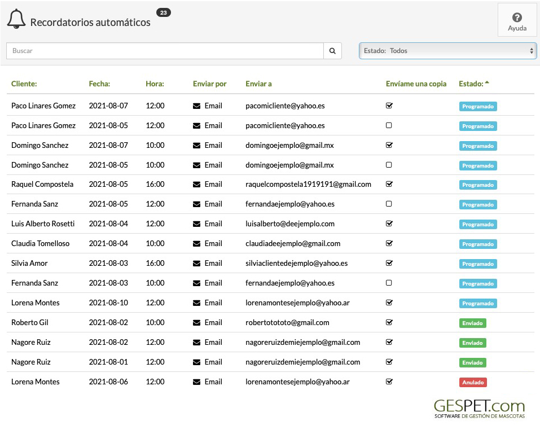This screenshot has width=540, height=425.
Task: Sort by Enviar por column header
Action: pos(210,84)
